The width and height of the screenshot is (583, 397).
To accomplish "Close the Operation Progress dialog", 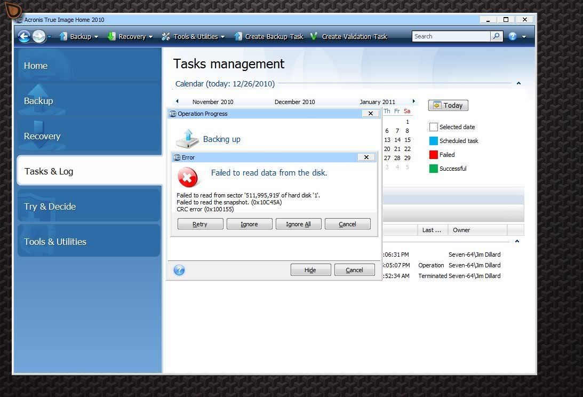I will click(x=371, y=114).
